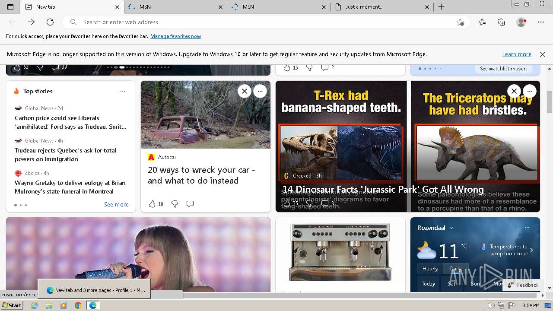553x311 pixels.
Task: Open Top stories more options menu
Action: [123, 91]
